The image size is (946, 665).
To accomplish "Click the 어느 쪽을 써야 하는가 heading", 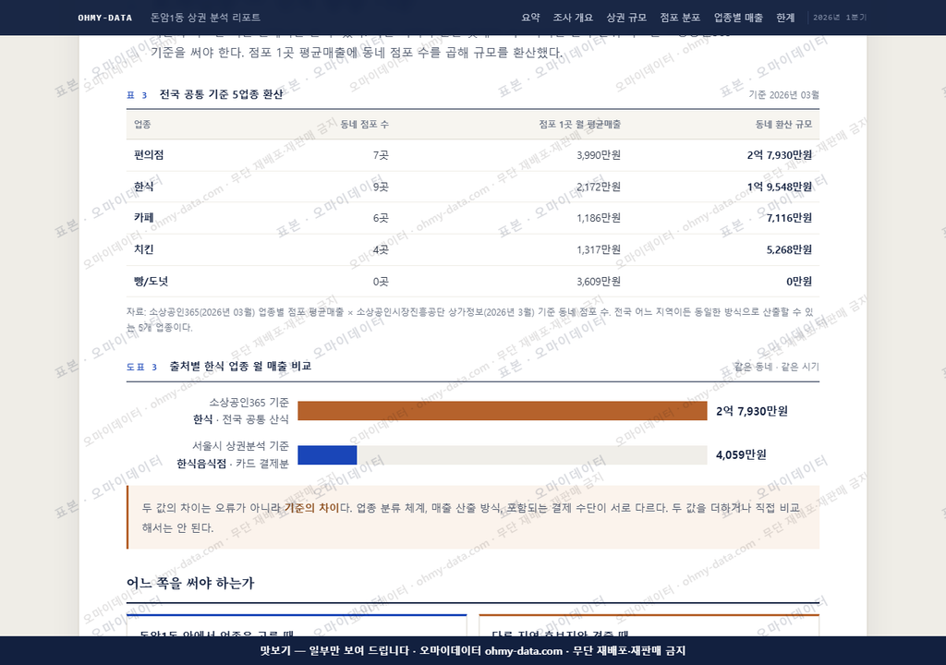I will point(190,583).
